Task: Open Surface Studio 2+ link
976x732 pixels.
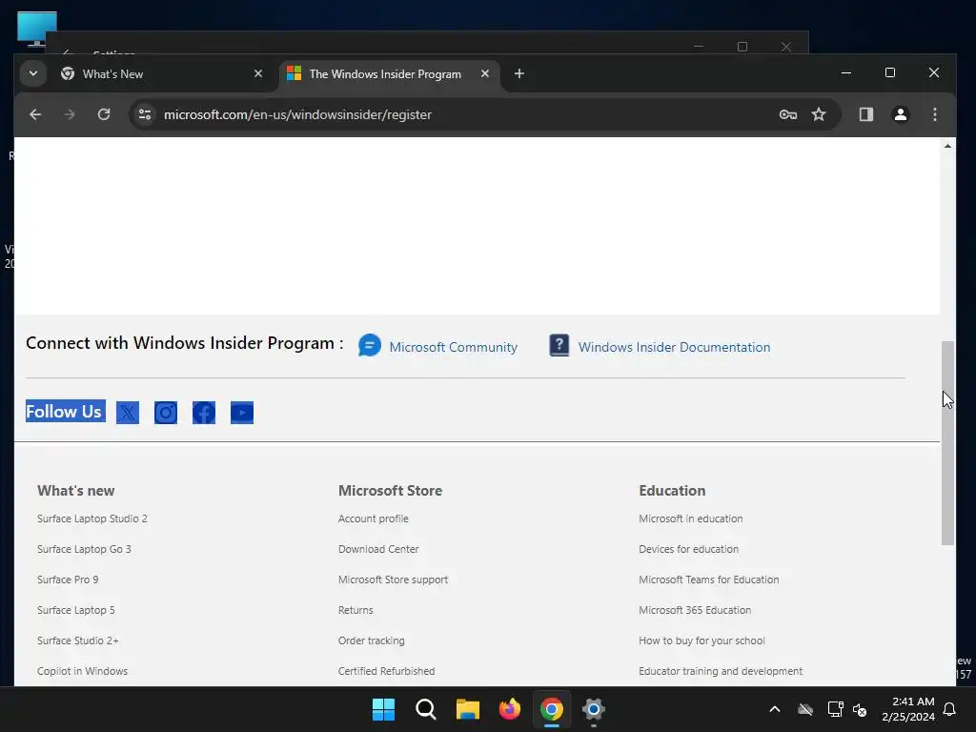Action: pyautogui.click(x=78, y=640)
